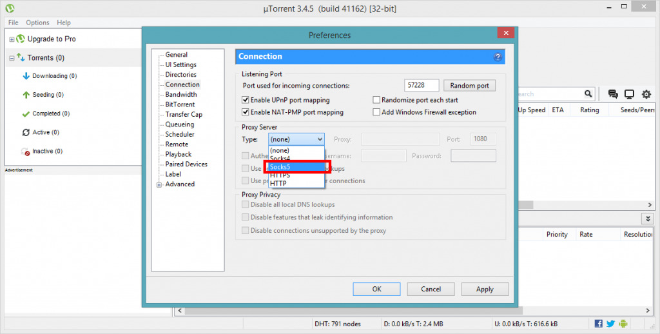Click the Android icon in the status bar

[623, 324]
